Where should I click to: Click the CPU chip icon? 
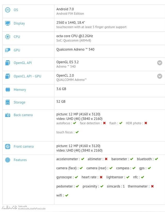click(7, 37)
